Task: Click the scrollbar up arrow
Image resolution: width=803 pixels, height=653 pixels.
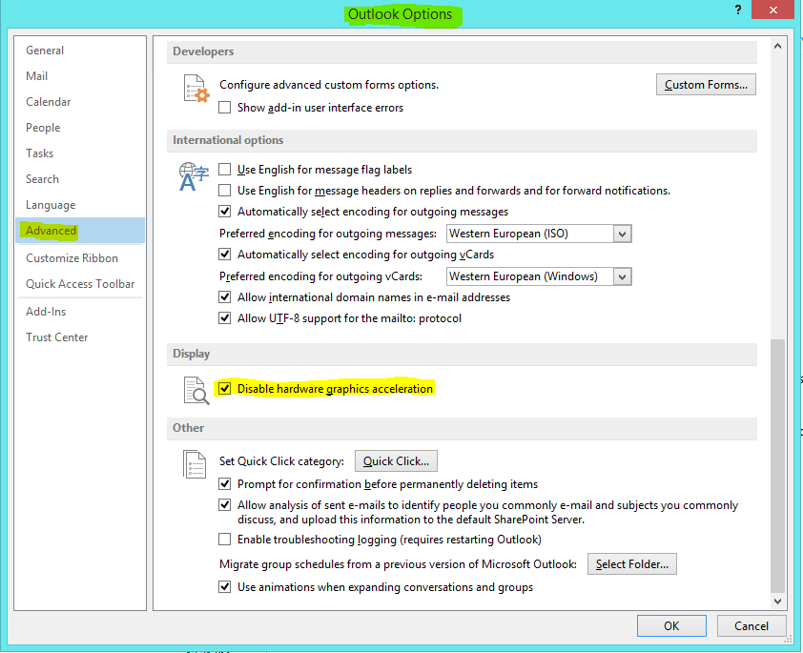Action: (x=778, y=46)
